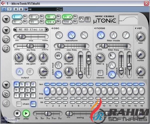Click the osc freq slider
Image resolution: width=150 pixels, height=124 pixels.
[71, 46]
